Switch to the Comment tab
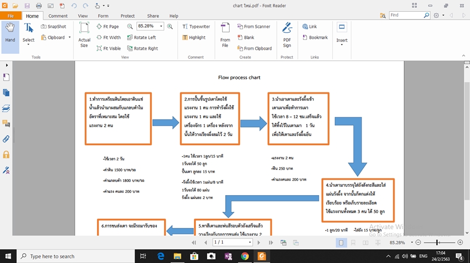470x263 pixels. [x=58, y=16]
